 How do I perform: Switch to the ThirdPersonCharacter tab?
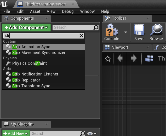[46, 4]
